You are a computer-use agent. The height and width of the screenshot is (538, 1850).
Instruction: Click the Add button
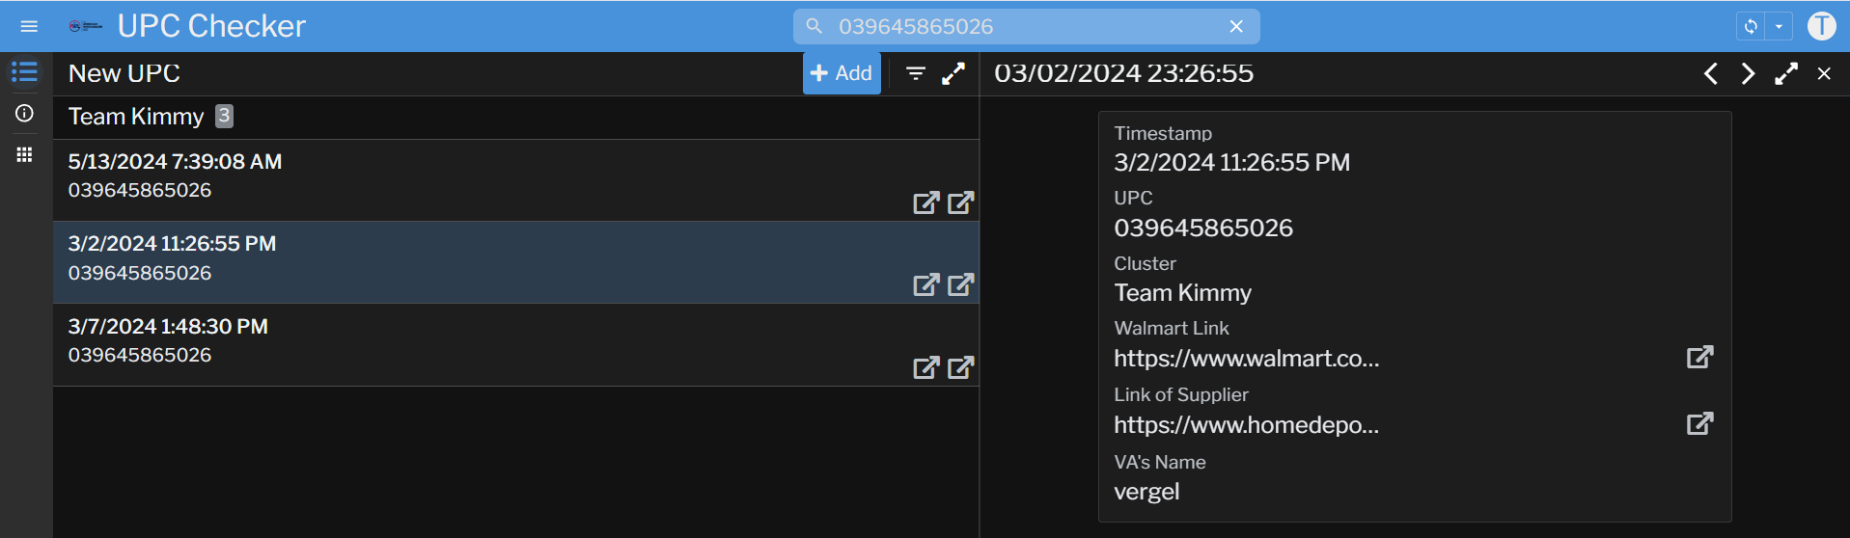coord(841,73)
